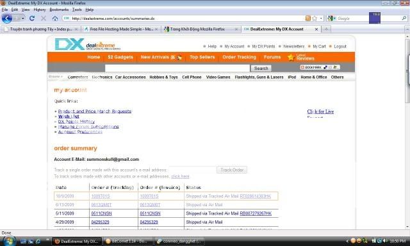Bookmark this page with the star icon
The image size is (410, 246).
click(x=315, y=19)
